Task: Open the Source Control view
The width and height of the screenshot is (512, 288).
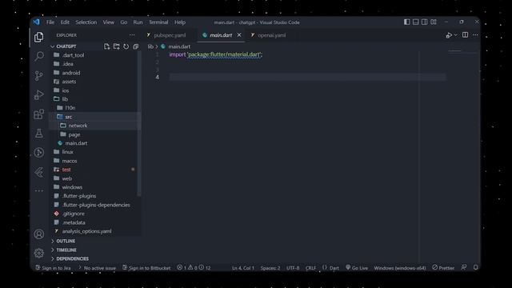Action: 38,76
